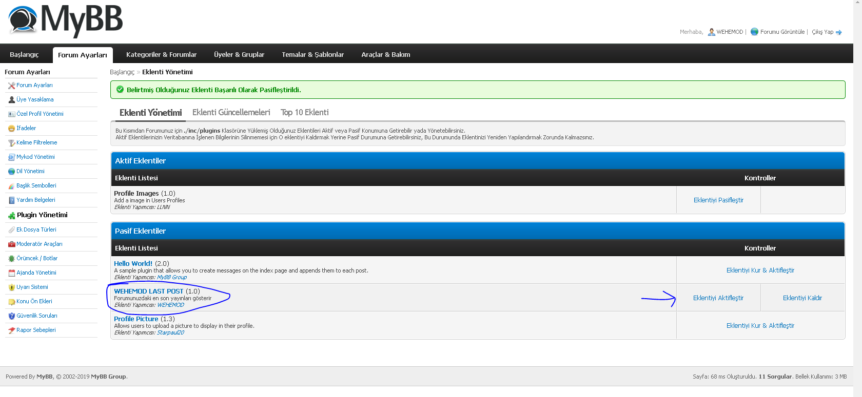Open Güvenlik Soruları sidebar link text

pyautogui.click(x=37, y=316)
